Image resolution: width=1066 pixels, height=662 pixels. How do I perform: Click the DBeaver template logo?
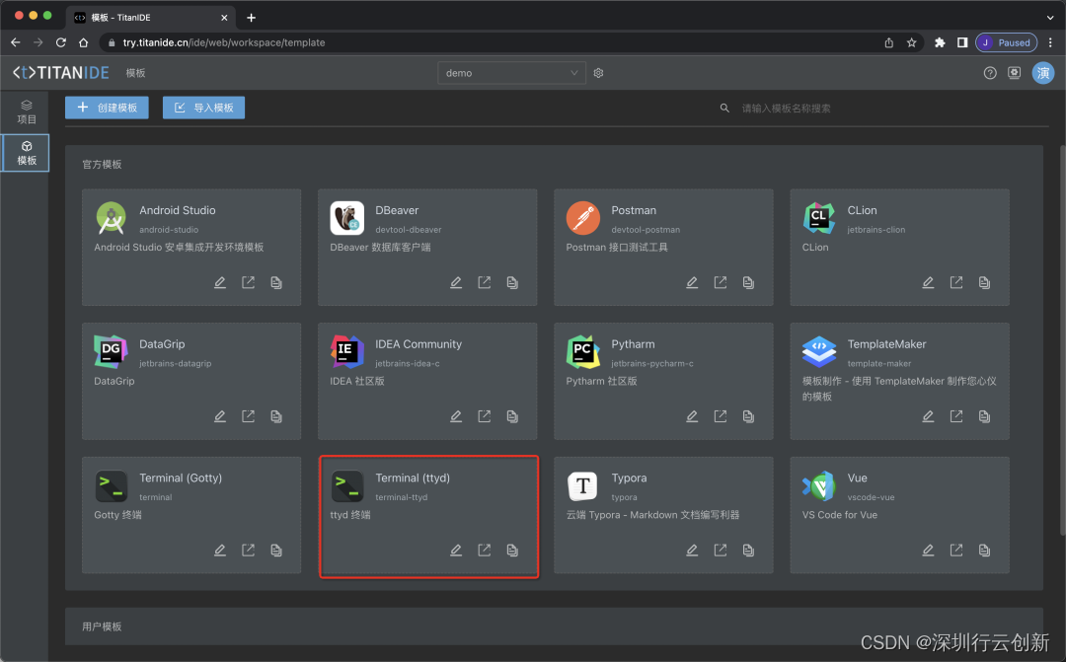346,218
